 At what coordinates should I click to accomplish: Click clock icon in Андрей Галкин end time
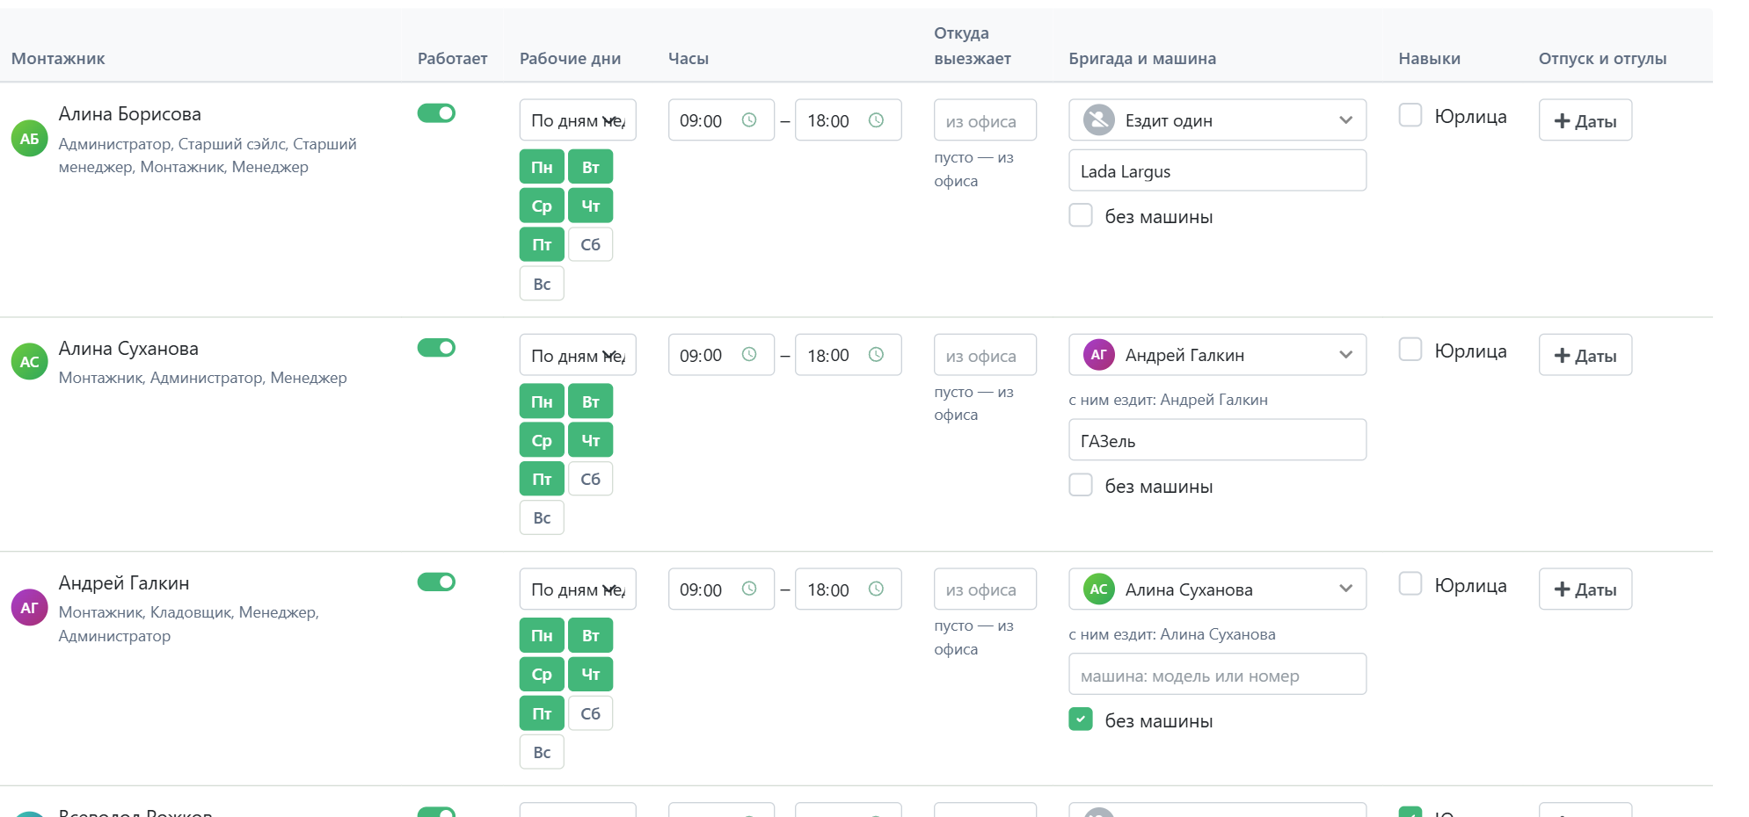pos(876,589)
